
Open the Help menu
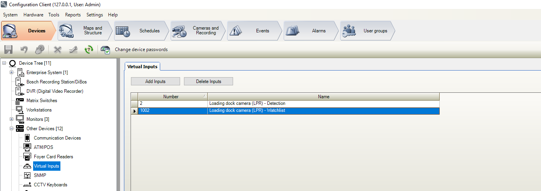click(x=113, y=15)
